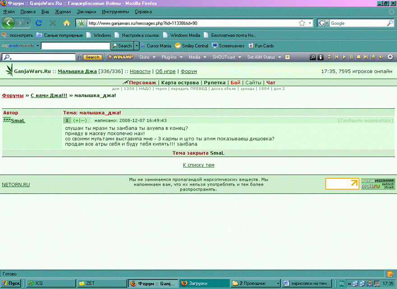Click Winamp Previous track button
This screenshot has width=397, height=289.
click(x=336, y=57)
